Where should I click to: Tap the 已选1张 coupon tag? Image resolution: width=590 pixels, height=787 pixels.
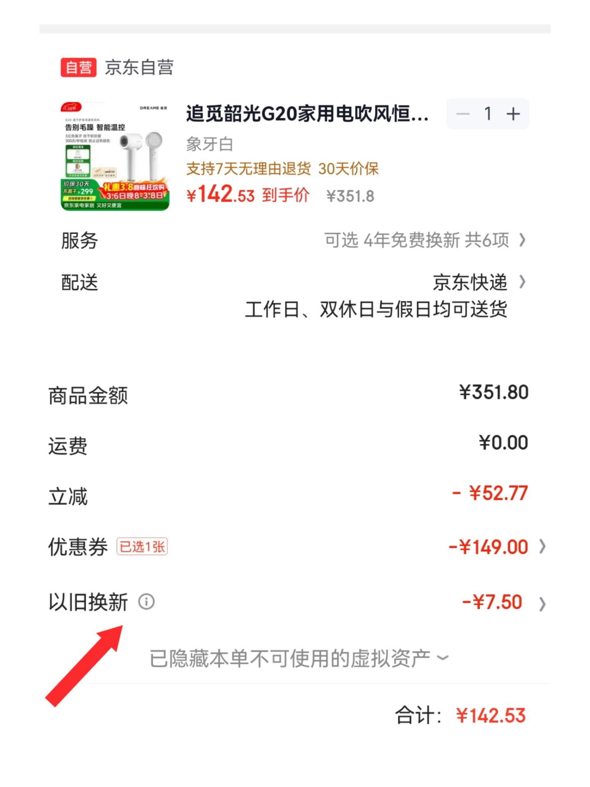point(142,546)
